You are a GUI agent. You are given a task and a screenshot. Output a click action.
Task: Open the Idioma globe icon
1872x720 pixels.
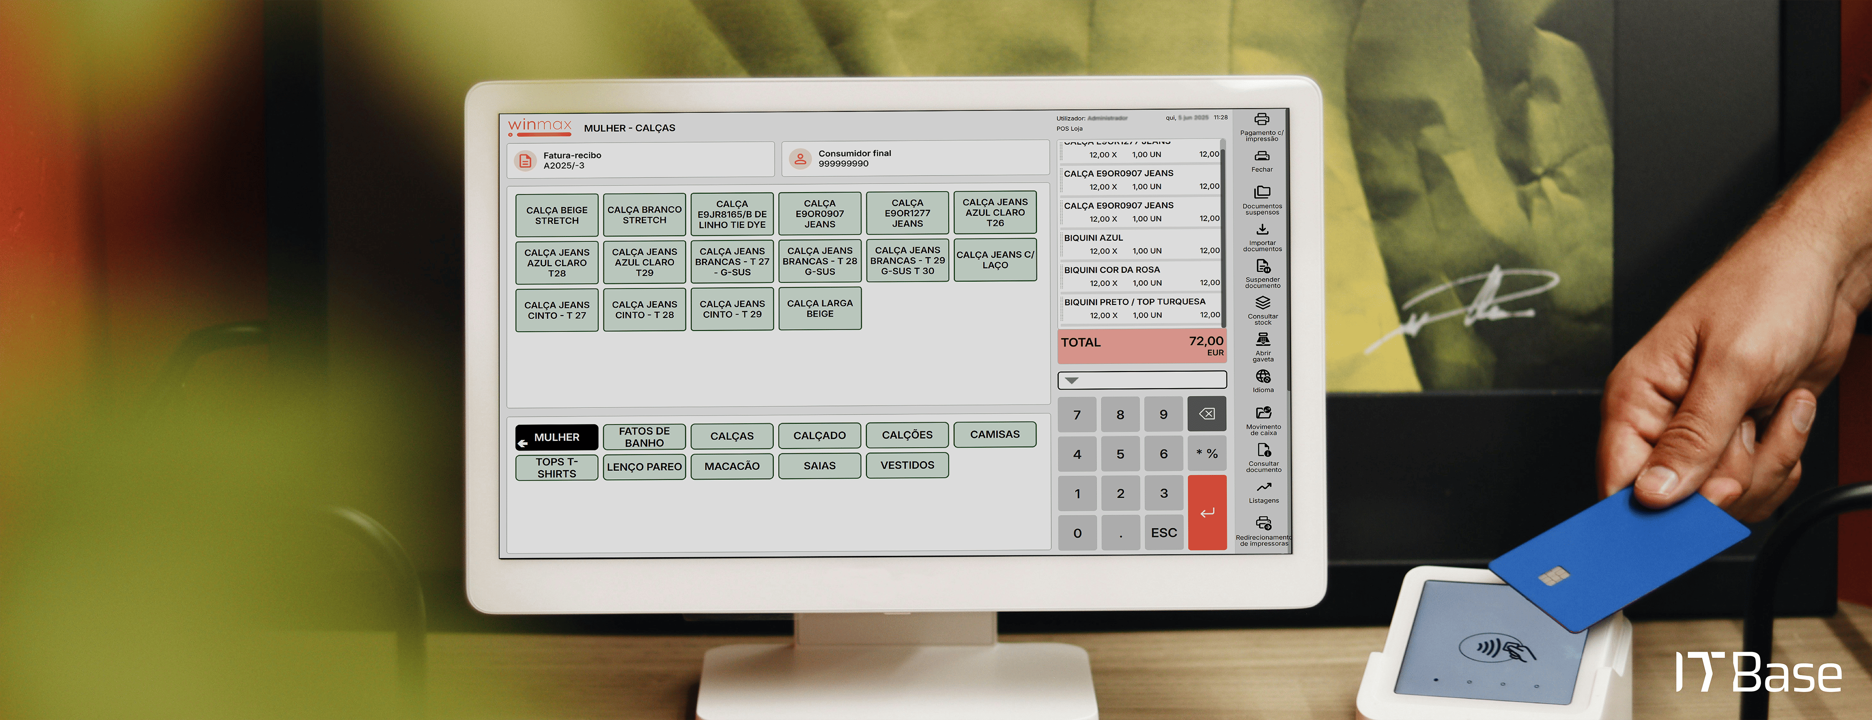click(x=1263, y=376)
